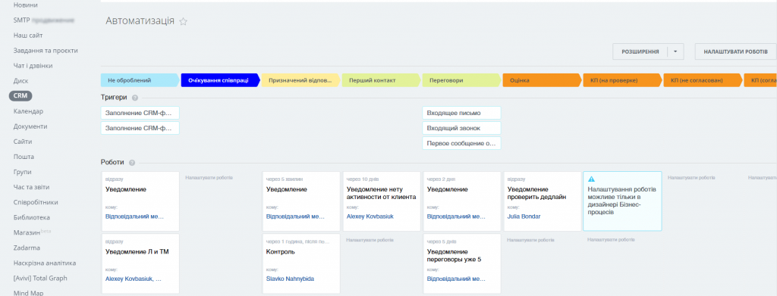Viewport: 777px width, 296px height.
Task: Click через 5 хвилин delay label
Action: [285, 179]
